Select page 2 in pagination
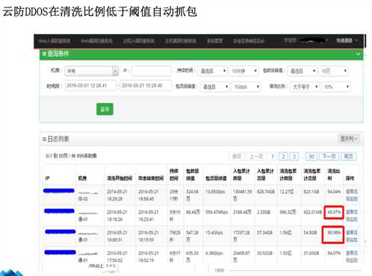372x276 pixels. click(x=283, y=157)
